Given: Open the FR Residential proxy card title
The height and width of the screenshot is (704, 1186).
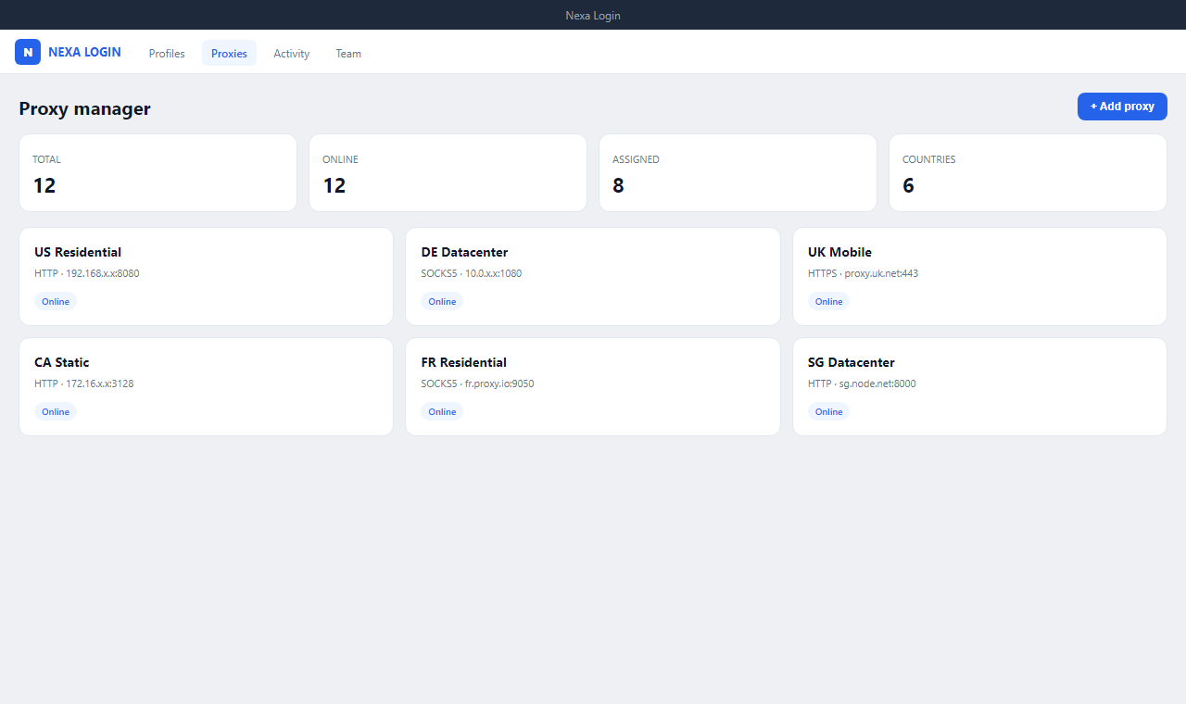Looking at the screenshot, I should point(463,362).
